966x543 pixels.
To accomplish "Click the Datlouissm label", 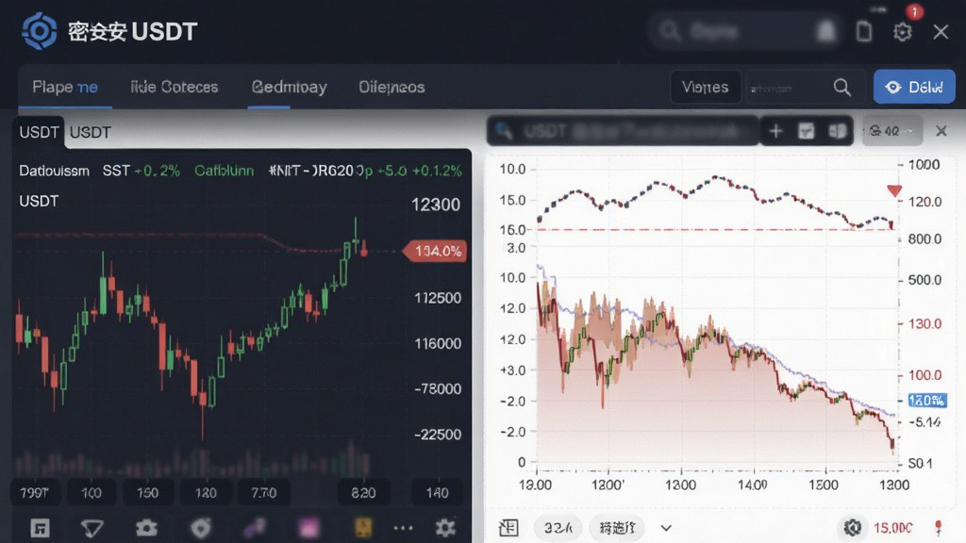I will (54, 171).
